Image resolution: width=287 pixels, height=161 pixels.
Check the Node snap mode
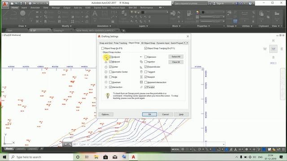(x=110, y=77)
